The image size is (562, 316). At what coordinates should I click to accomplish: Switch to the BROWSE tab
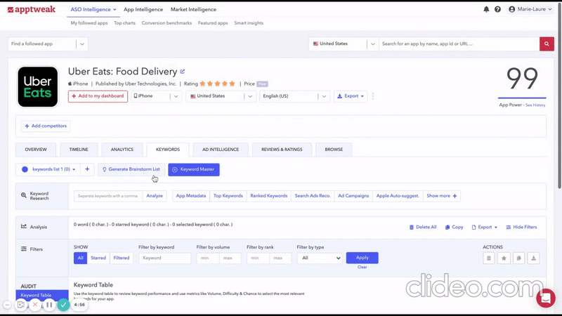[334, 150]
